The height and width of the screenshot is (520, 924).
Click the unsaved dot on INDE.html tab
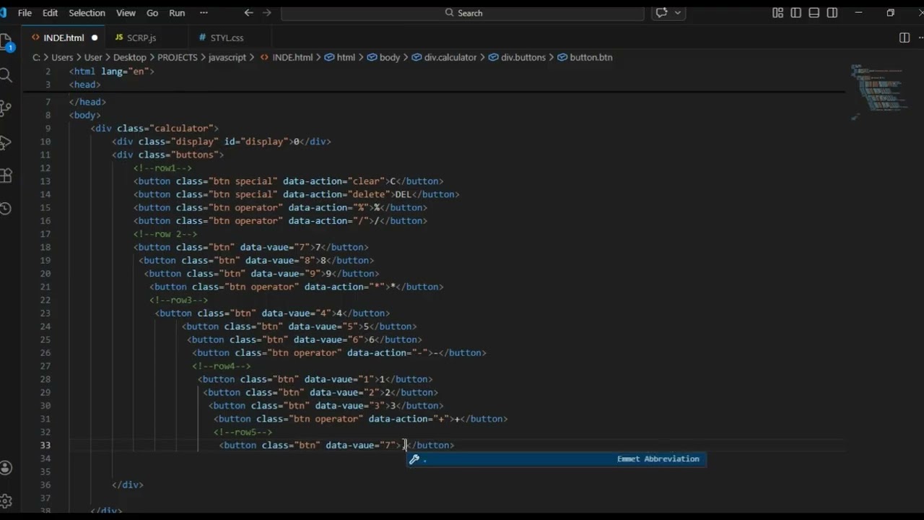tap(95, 38)
